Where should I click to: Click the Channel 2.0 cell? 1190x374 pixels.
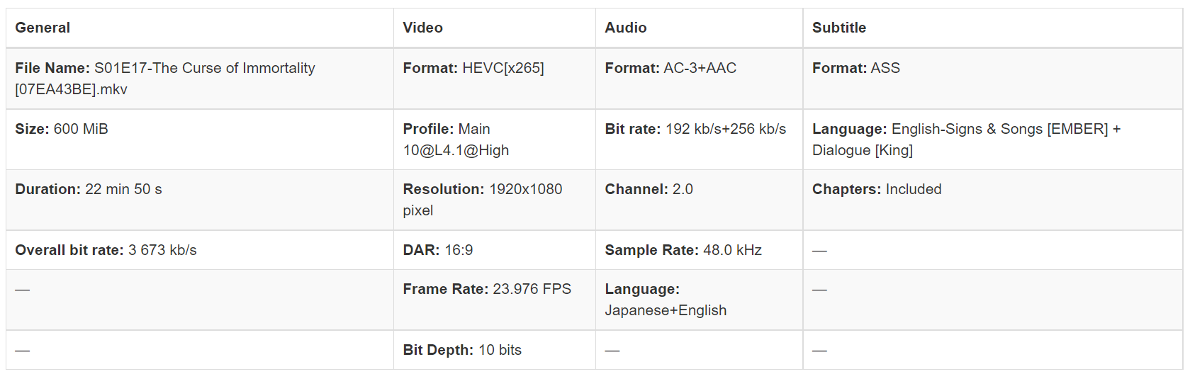click(x=648, y=189)
